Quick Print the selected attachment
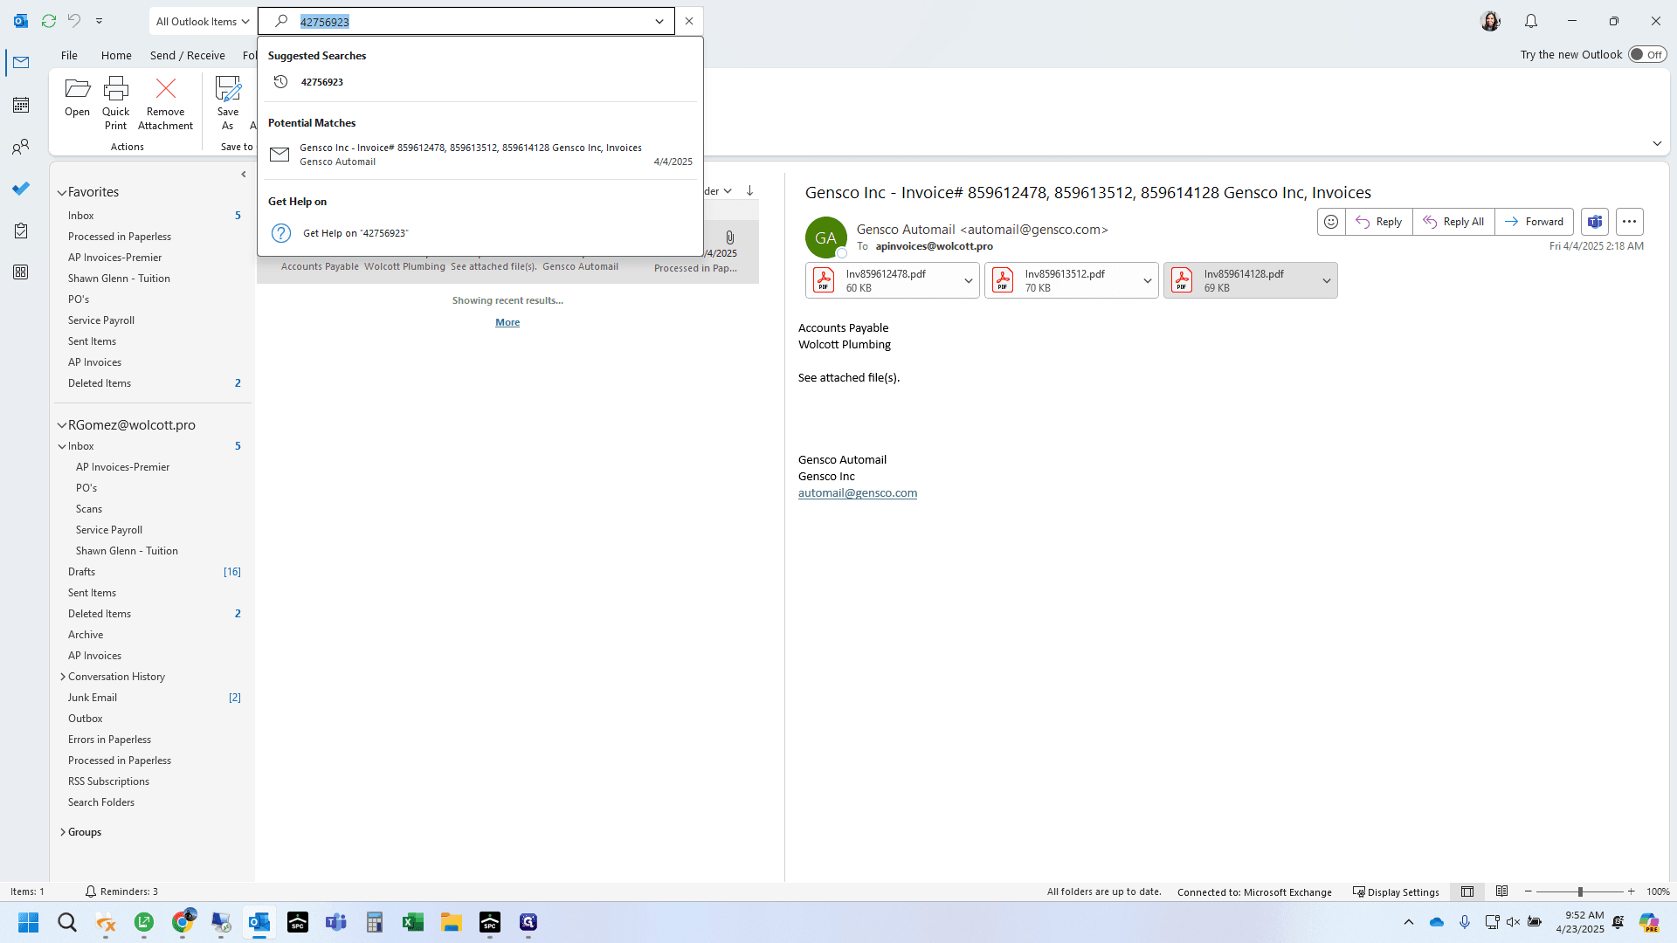1677x943 pixels. point(115,103)
